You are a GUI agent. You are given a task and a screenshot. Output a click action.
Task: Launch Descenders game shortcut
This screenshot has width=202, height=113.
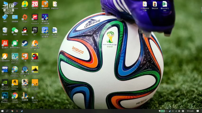tap(35, 71)
